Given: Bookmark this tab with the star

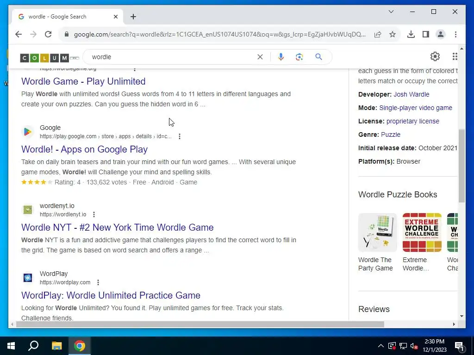Looking at the screenshot, I should tap(393, 34).
